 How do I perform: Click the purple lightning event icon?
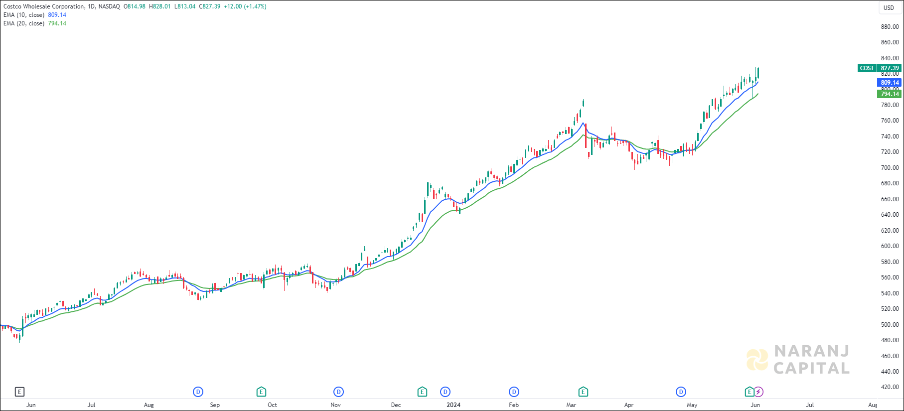(x=758, y=392)
